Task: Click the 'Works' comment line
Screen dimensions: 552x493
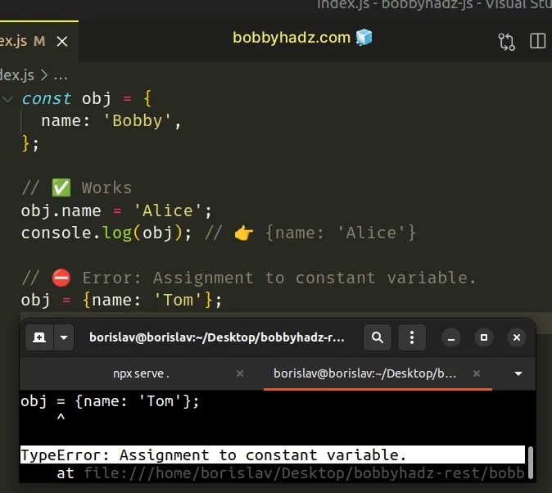Action: 77,188
